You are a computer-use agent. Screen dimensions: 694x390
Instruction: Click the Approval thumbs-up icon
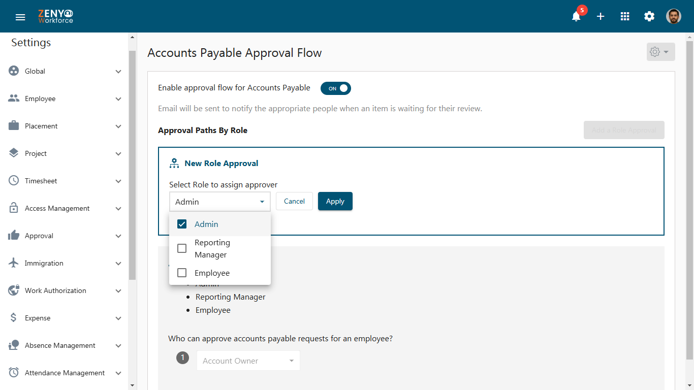point(14,236)
